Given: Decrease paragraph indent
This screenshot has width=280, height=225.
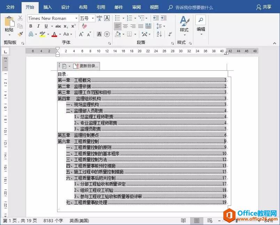Looking at the screenshot, I should [156, 18].
